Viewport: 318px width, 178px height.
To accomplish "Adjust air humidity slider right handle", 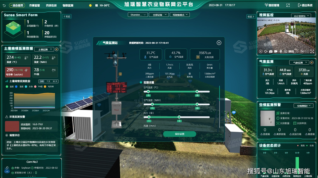I will pyautogui.click(x=197, y=104).
